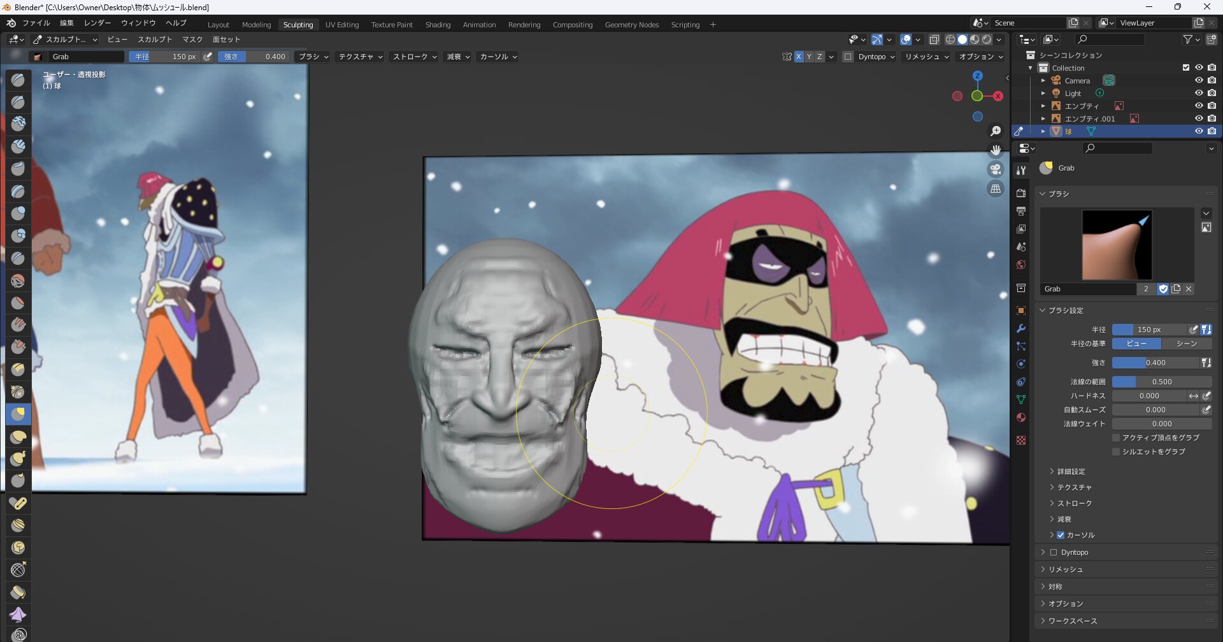
Task: Select the active Grab brush in toolbar
Action: pyautogui.click(x=18, y=414)
